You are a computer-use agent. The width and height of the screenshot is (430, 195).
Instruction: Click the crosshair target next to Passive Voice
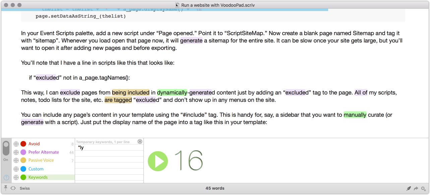(16, 161)
